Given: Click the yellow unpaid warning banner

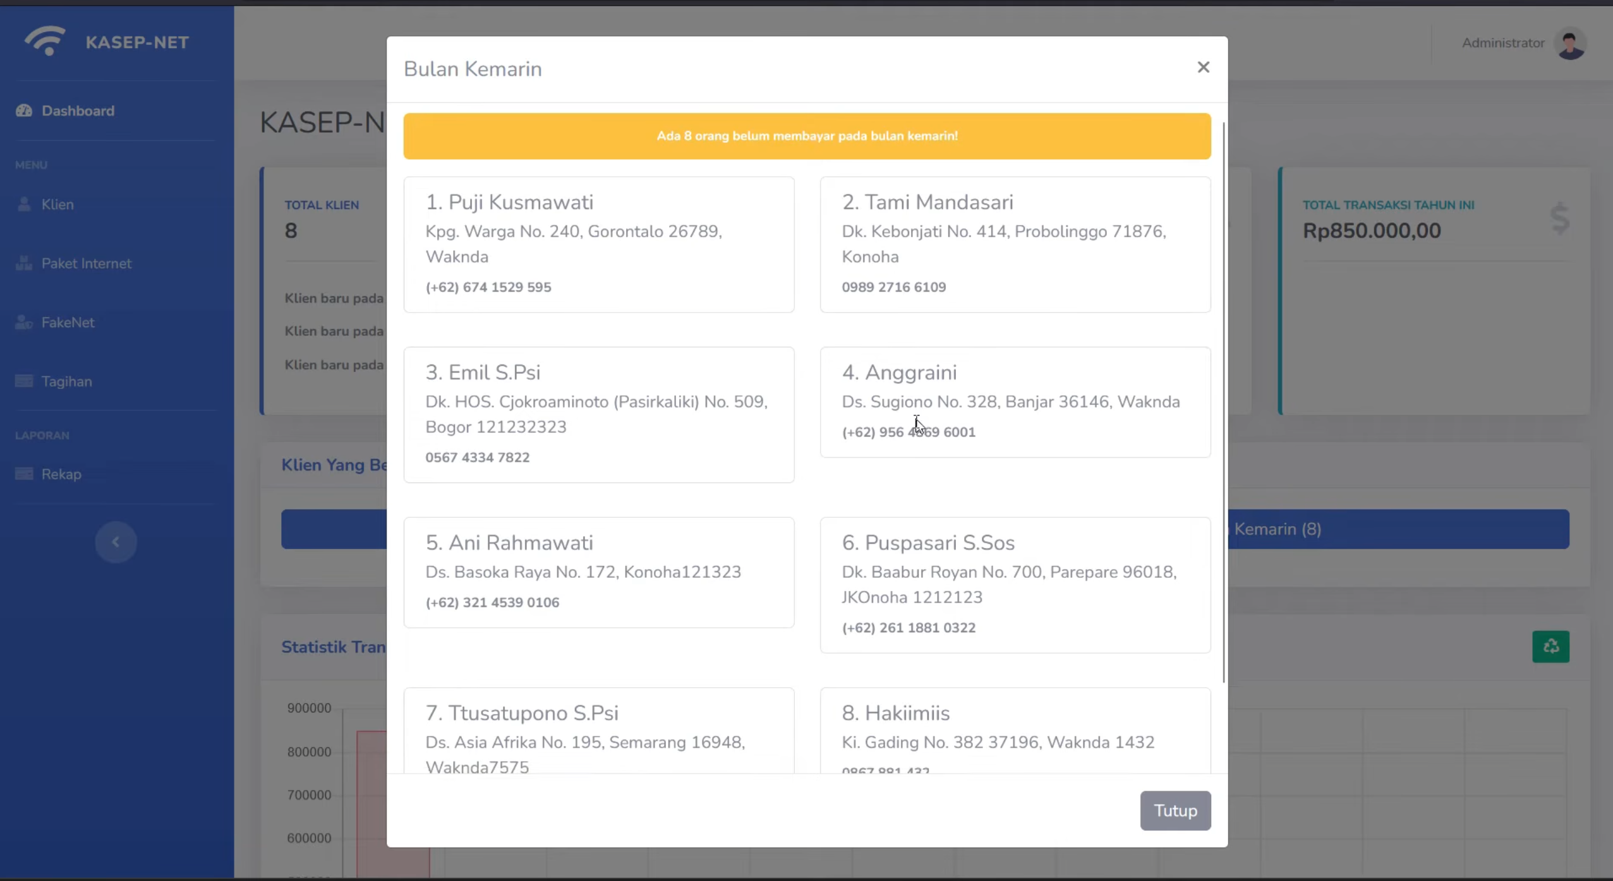Looking at the screenshot, I should [807, 136].
